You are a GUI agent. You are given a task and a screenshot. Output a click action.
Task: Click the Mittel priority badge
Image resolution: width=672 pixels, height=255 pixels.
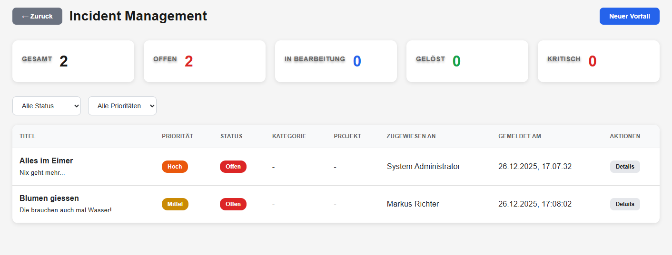tap(175, 204)
